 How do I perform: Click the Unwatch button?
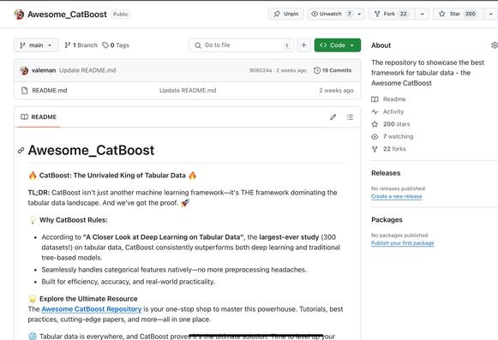click(x=331, y=14)
